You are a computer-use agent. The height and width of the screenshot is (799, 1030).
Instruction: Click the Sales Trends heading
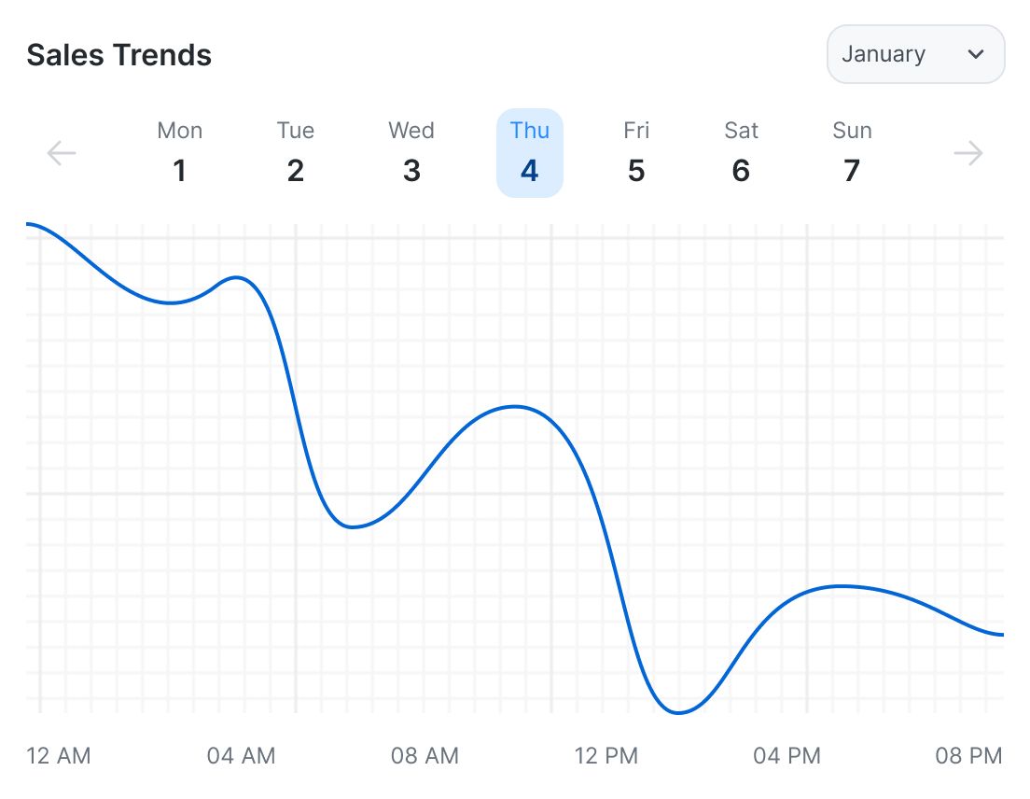coord(118,55)
